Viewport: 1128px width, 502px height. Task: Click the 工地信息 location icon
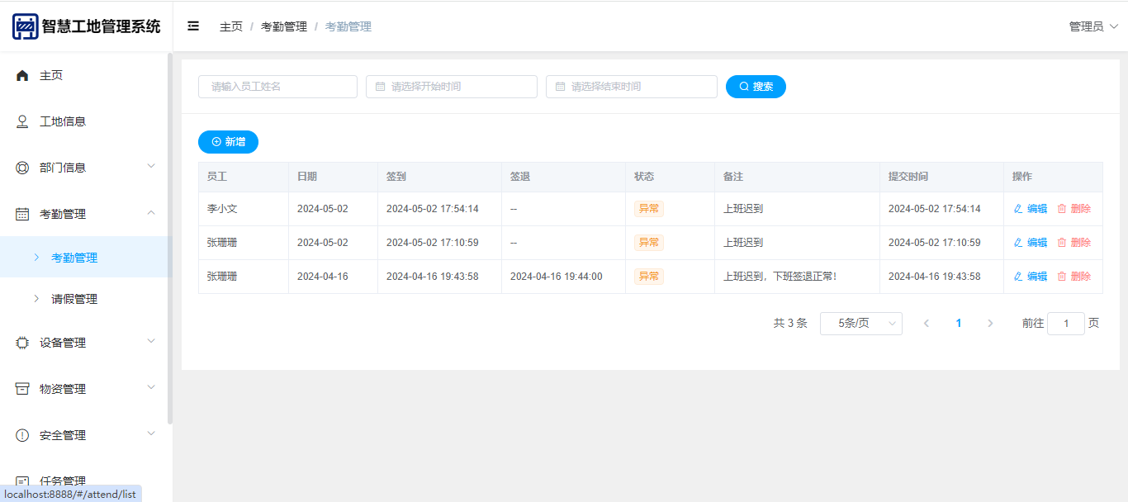click(x=22, y=121)
